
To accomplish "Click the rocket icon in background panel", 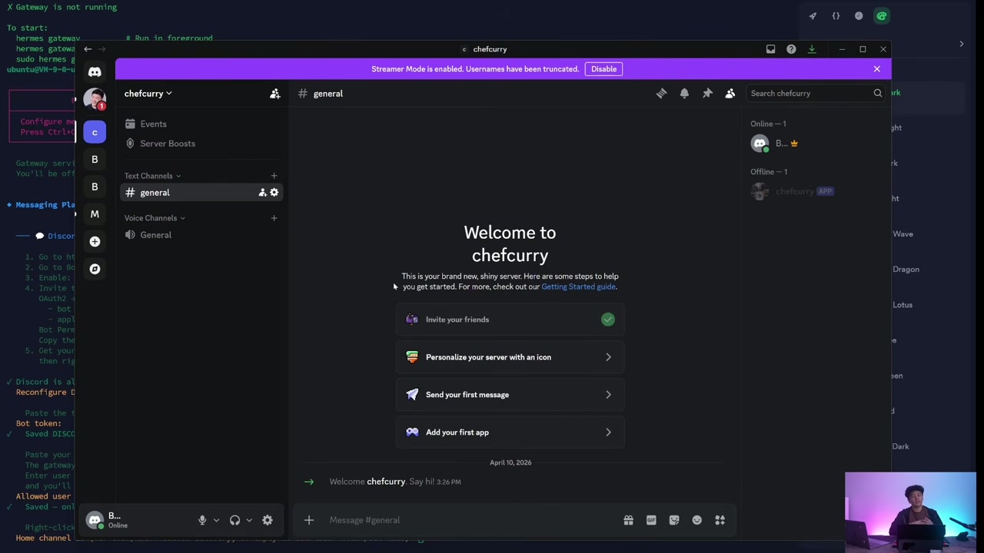I will (x=813, y=16).
